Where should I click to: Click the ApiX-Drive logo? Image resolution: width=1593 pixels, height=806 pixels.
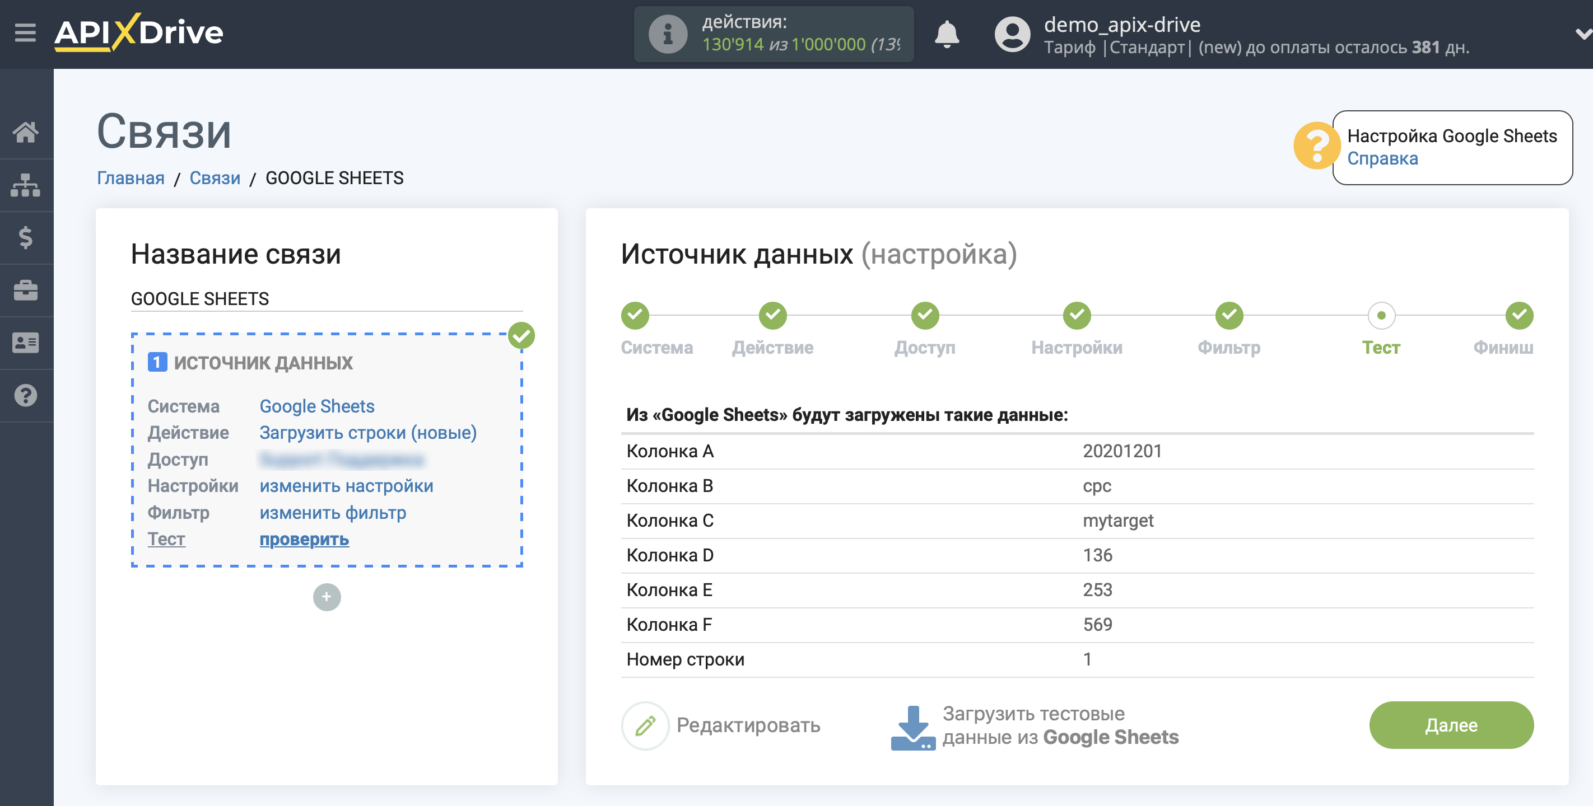[x=138, y=32]
